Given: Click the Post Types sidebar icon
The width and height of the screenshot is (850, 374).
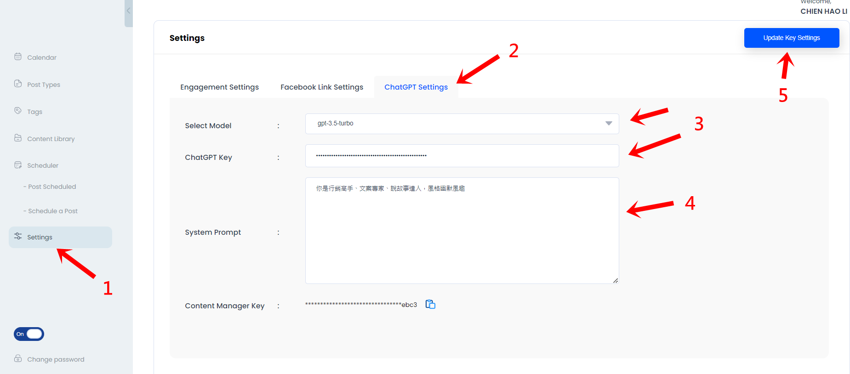Looking at the screenshot, I should [x=18, y=84].
